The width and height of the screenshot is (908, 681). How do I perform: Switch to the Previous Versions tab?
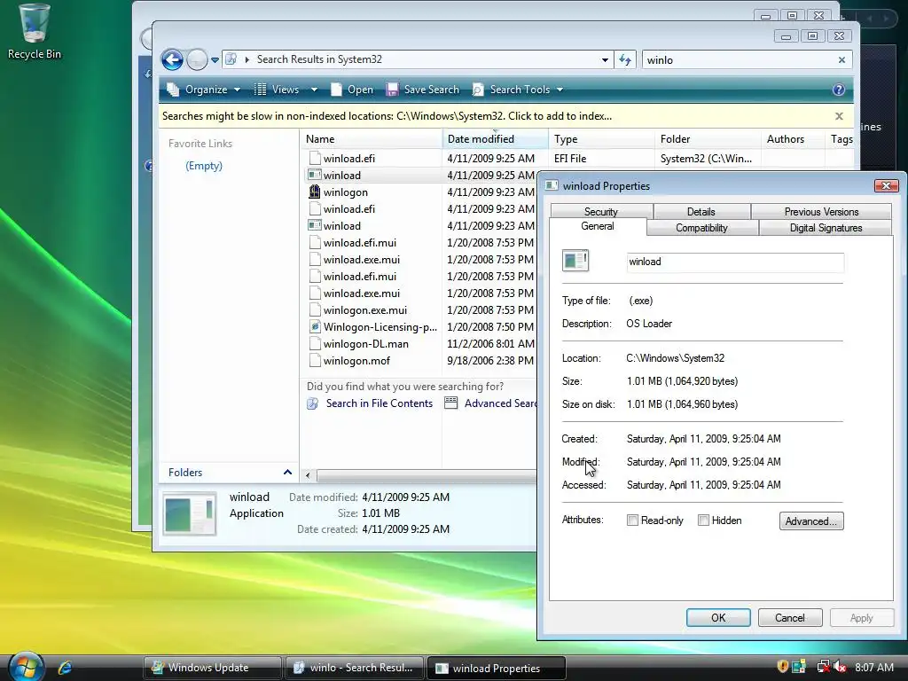pyautogui.click(x=821, y=211)
